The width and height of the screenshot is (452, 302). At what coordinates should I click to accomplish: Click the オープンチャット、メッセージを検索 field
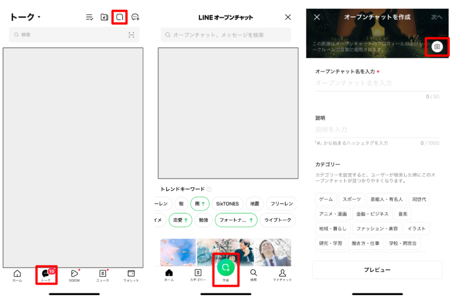point(226,35)
